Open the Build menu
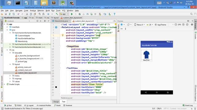 tap(48, 11)
